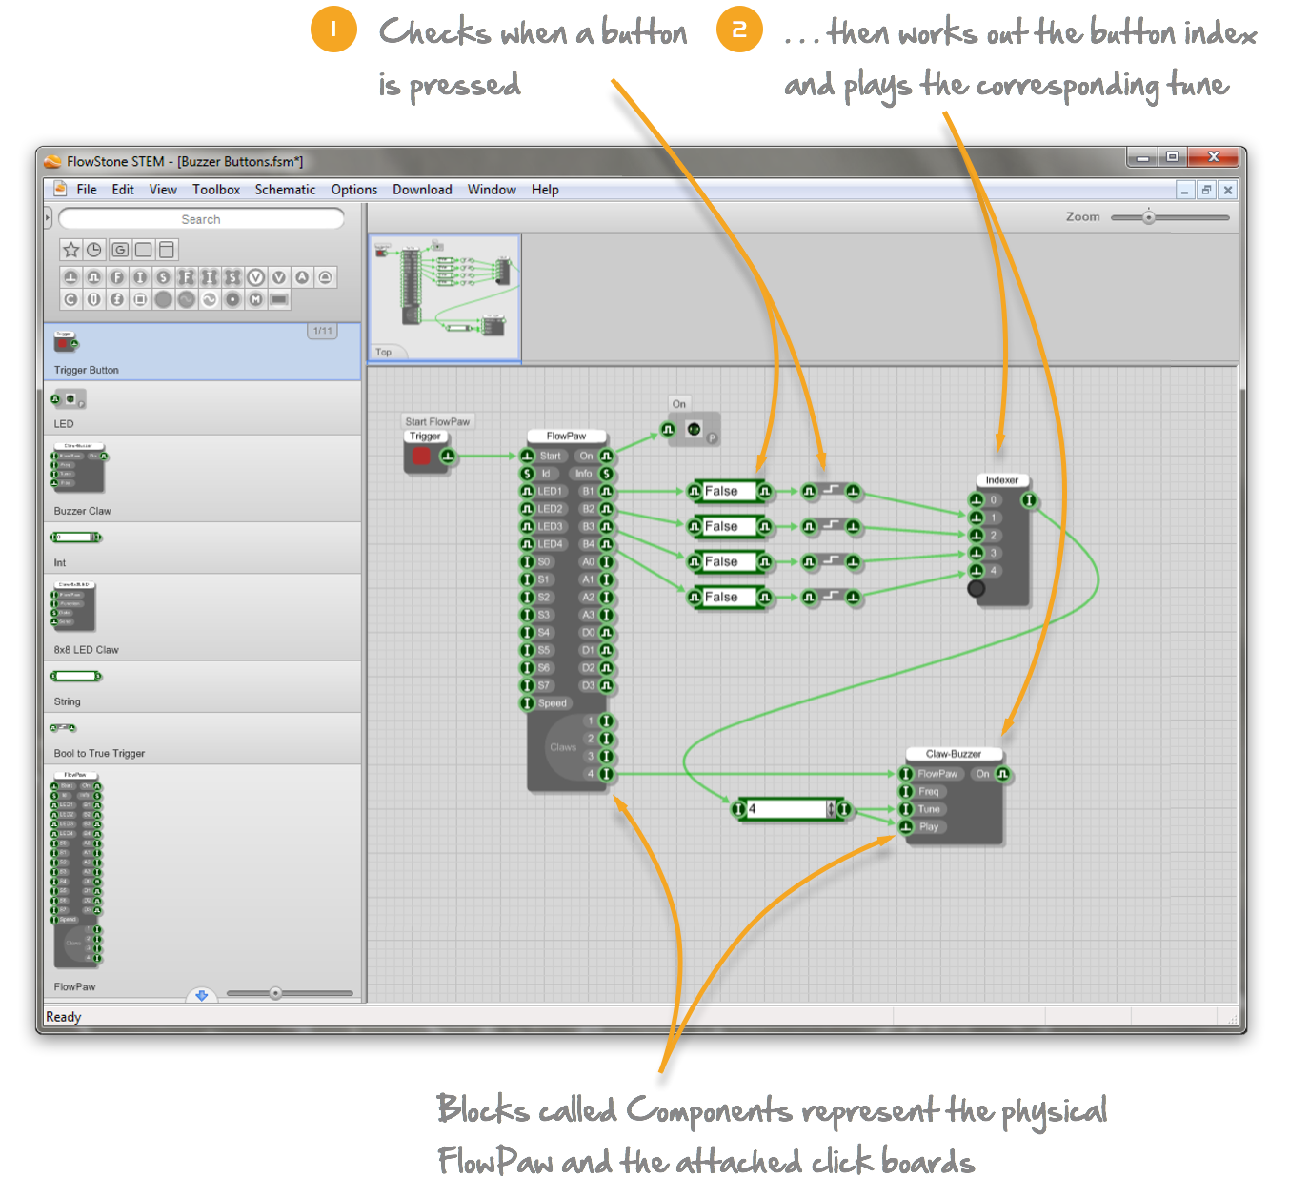Show recent components with the clock icon
Viewport: 1289px width, 1198px height.
click(x=94, y=250)
